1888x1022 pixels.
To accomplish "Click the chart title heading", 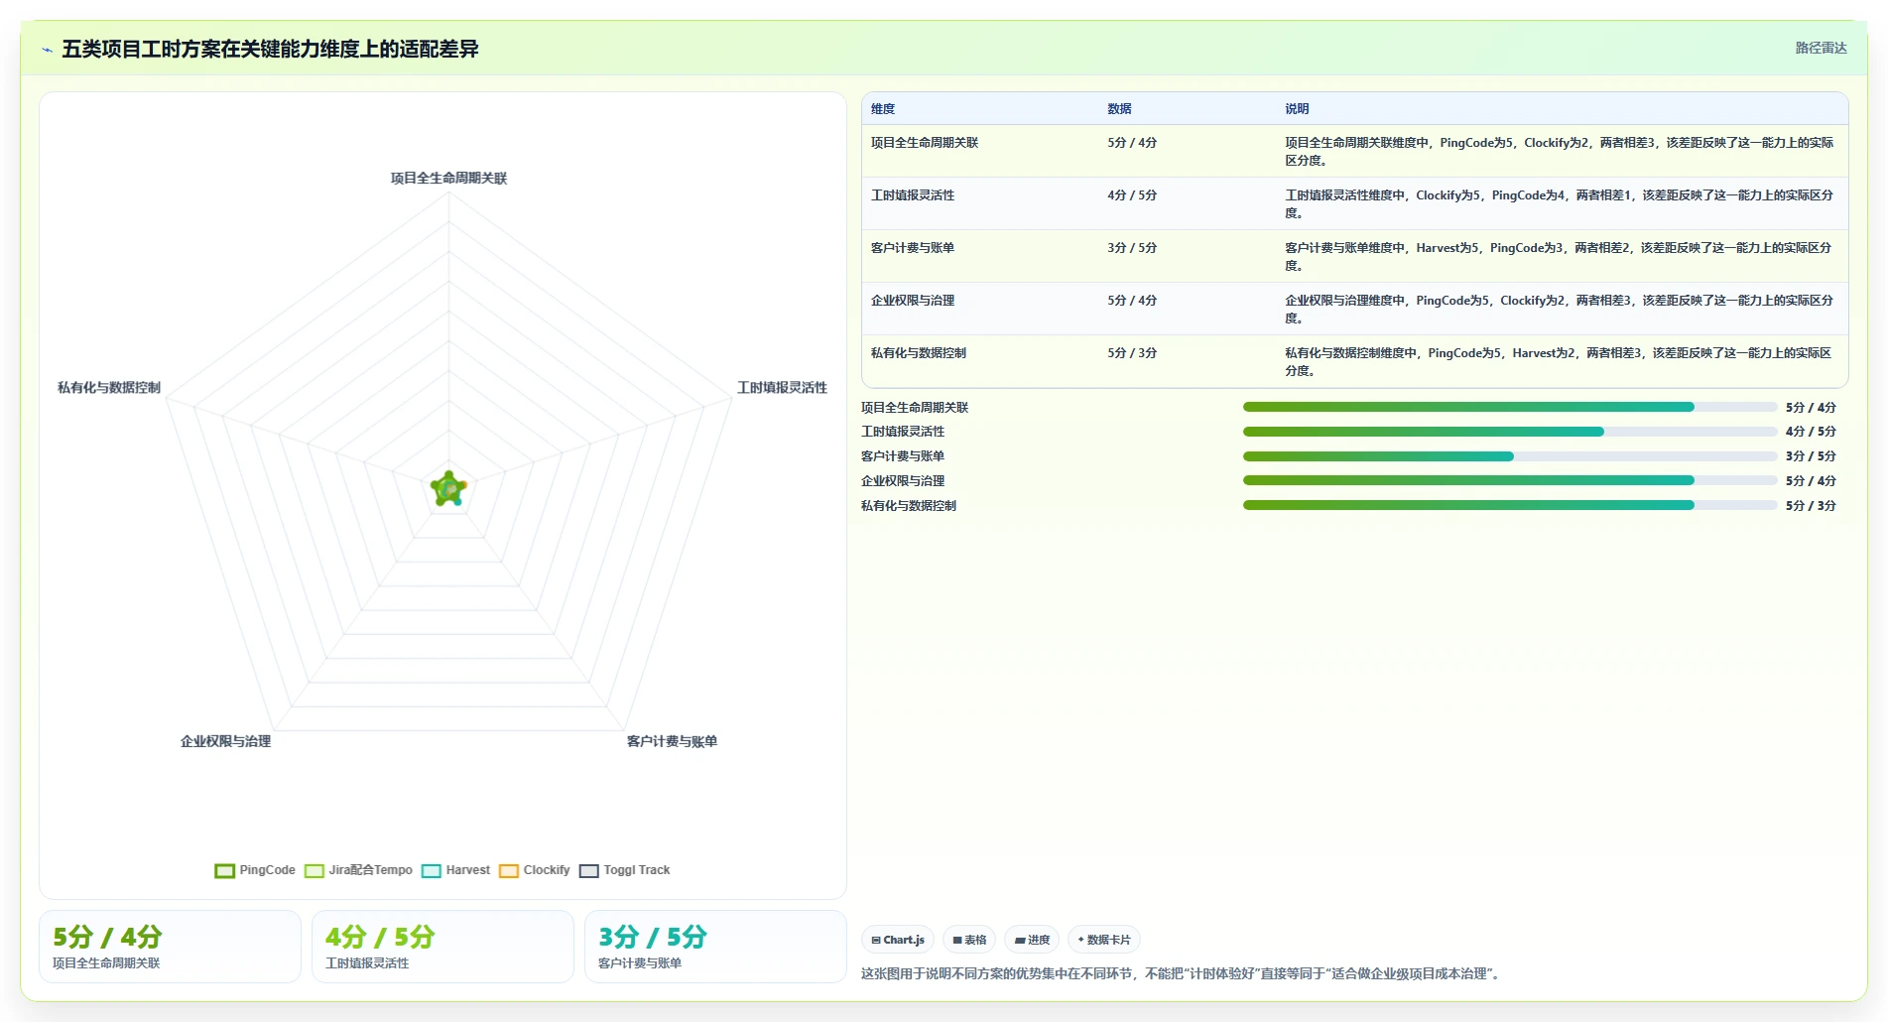I will pos(270,49).
